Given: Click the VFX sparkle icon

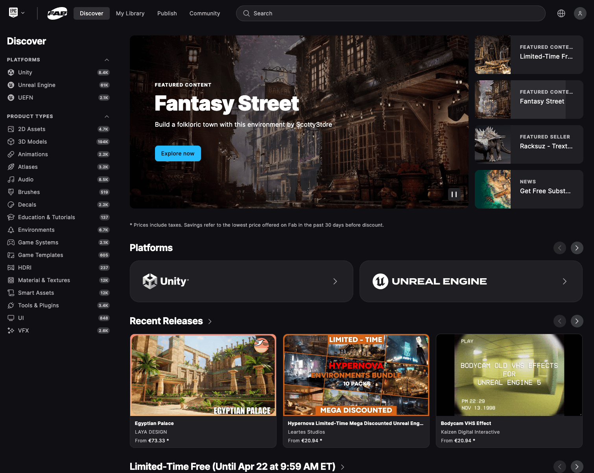Looking at the screenshot, I should 11,331.
